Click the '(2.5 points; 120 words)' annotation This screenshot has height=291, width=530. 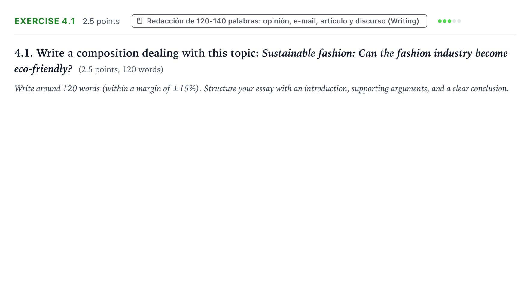point(121,69)
